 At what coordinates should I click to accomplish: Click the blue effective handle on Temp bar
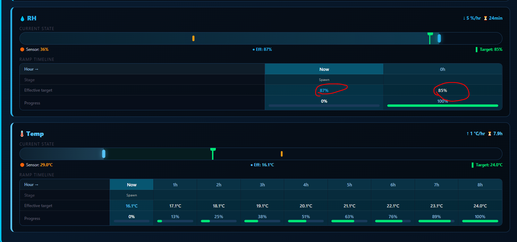104,154
